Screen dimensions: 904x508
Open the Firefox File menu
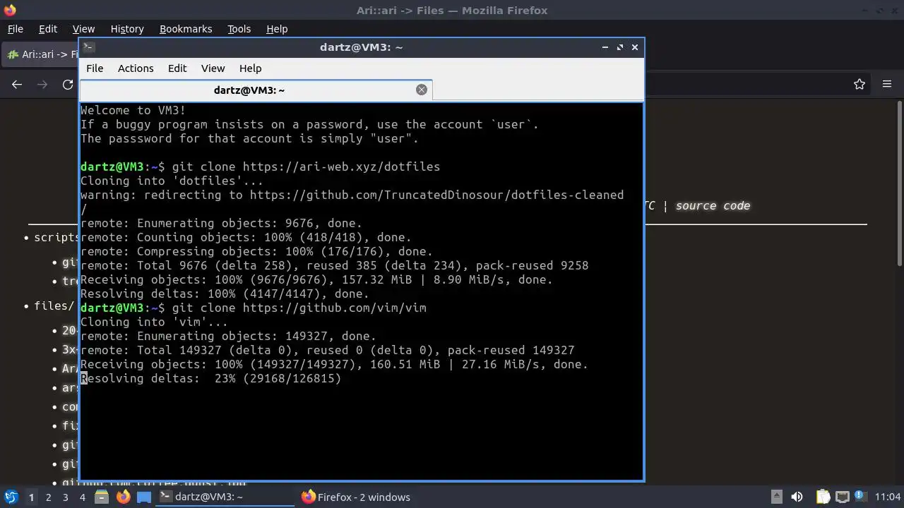[15, 29]
